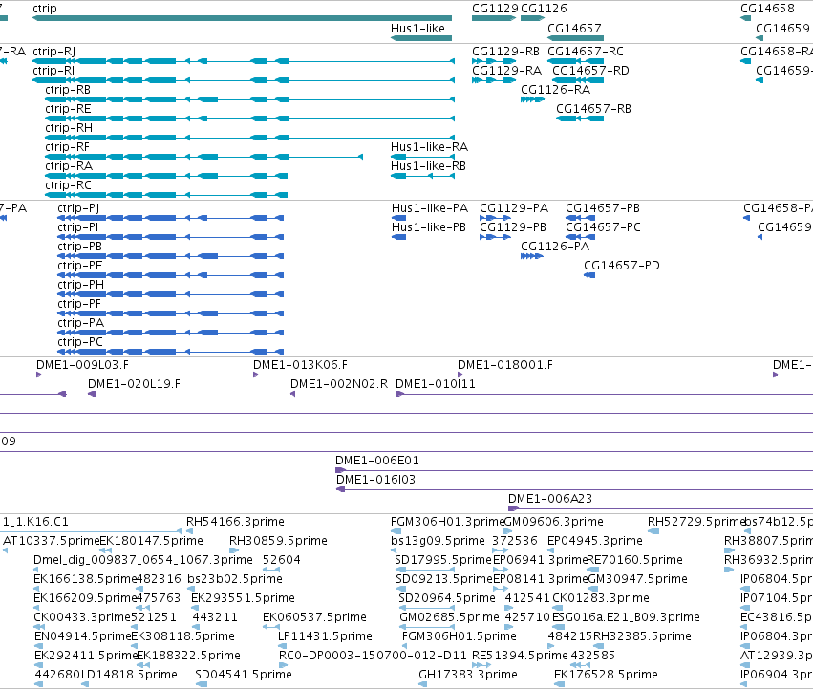
Task: Select EST RH54166.3prime
Action: coord(190,531)
